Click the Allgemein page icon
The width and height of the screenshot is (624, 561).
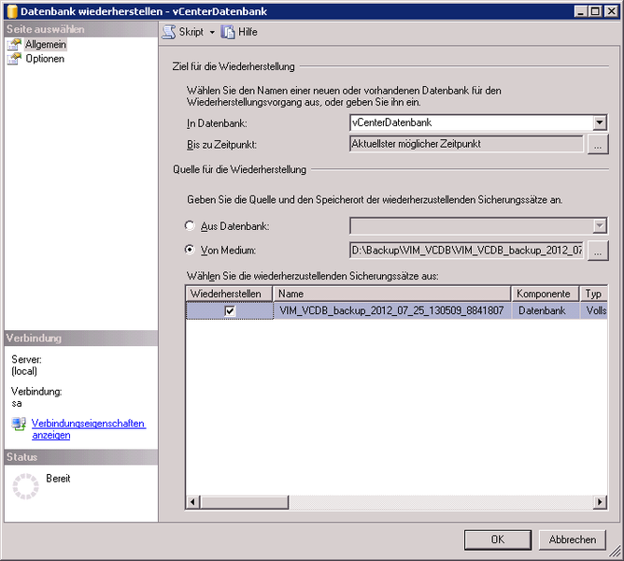coord(14,45)
